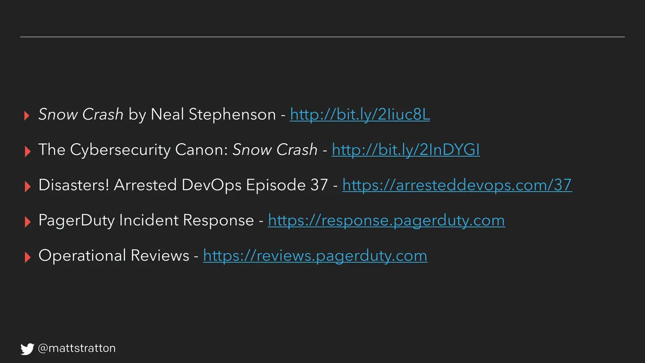Follow the reviews.pagerduty.com link
Viewport: 645px width, 363px height.
point(315,256)
